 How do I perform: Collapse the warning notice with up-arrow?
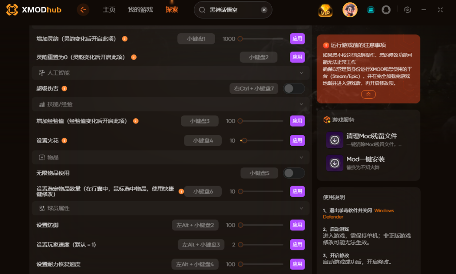(x=368, y=94)
